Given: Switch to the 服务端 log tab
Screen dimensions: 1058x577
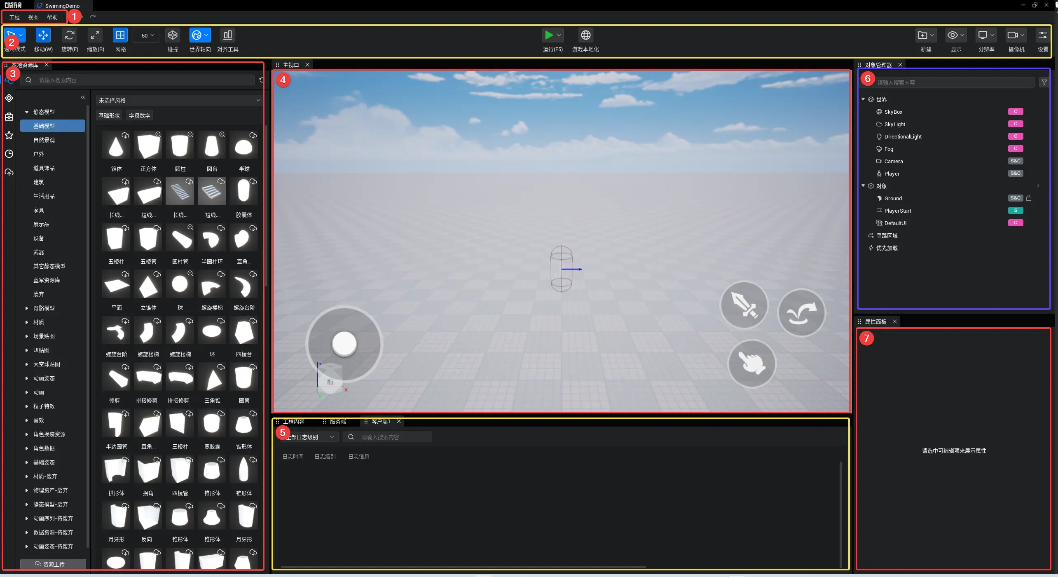Looking at the screenshot, I should 337,422.
